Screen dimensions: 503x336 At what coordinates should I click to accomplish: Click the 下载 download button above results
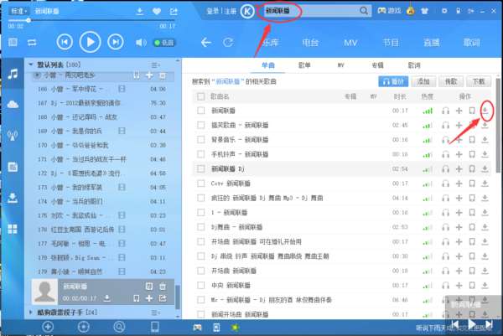[x=479, y=82]
